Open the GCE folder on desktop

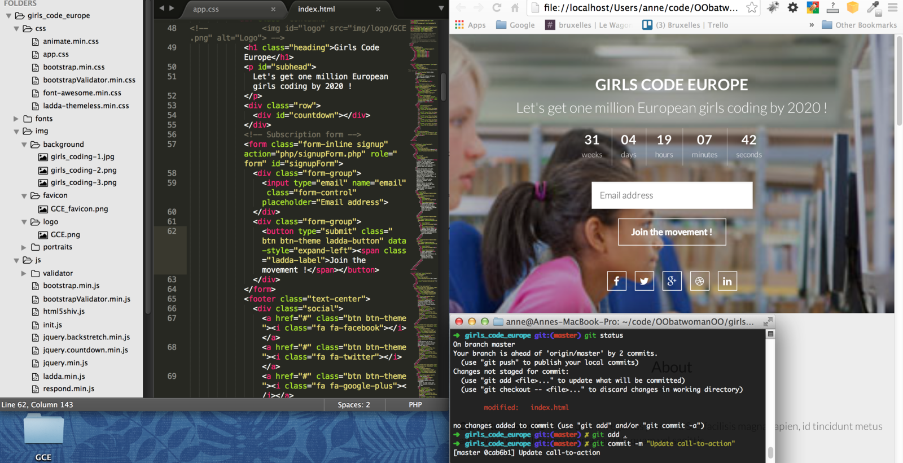[43, 438]
